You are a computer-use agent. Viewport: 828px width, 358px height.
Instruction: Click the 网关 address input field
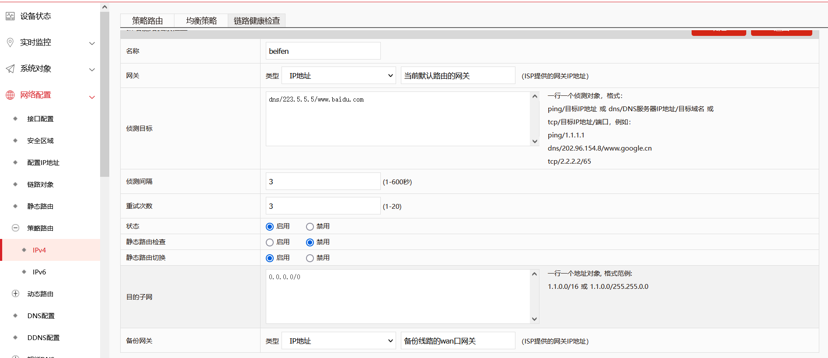(x=458, y=76)
